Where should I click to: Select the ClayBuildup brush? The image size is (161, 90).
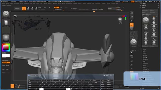(x=154, y=23)
